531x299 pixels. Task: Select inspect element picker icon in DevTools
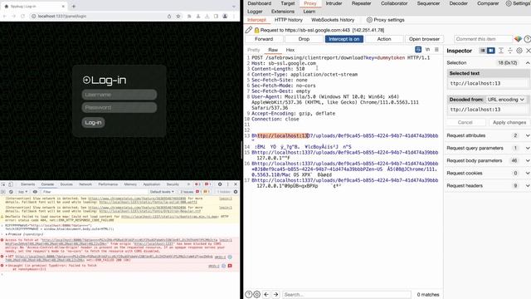coord(3,184)
